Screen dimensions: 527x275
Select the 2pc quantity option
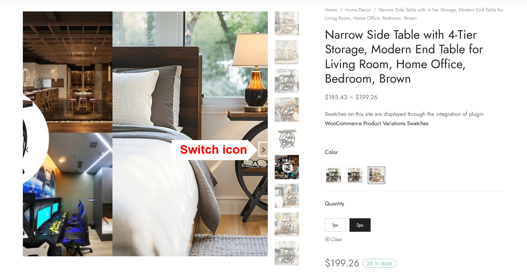tap(360, 225)
